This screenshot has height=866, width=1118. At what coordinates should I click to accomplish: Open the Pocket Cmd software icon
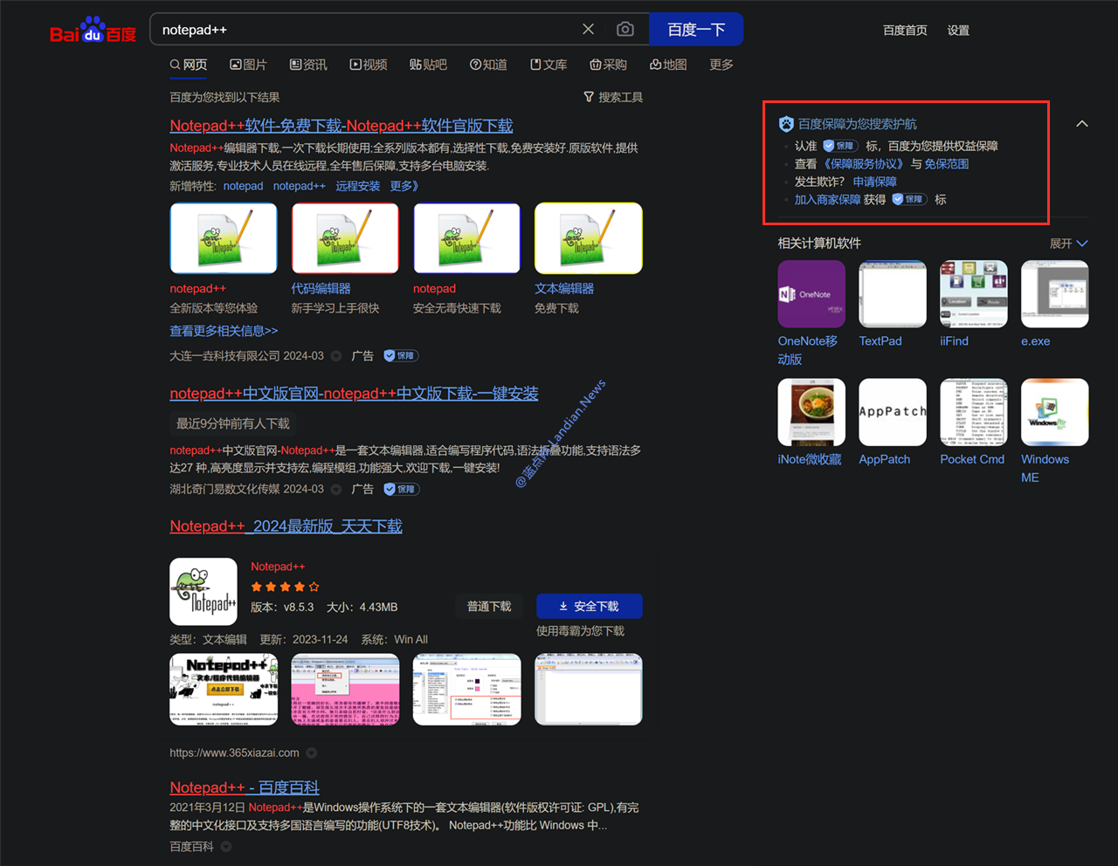tap(974, 412)
